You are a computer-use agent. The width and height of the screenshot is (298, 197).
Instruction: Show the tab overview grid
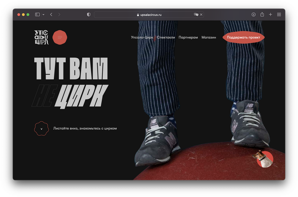(279, 14)
